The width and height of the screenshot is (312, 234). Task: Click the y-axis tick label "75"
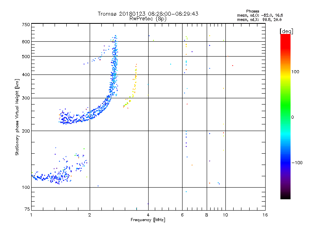[x=27, y=209]
